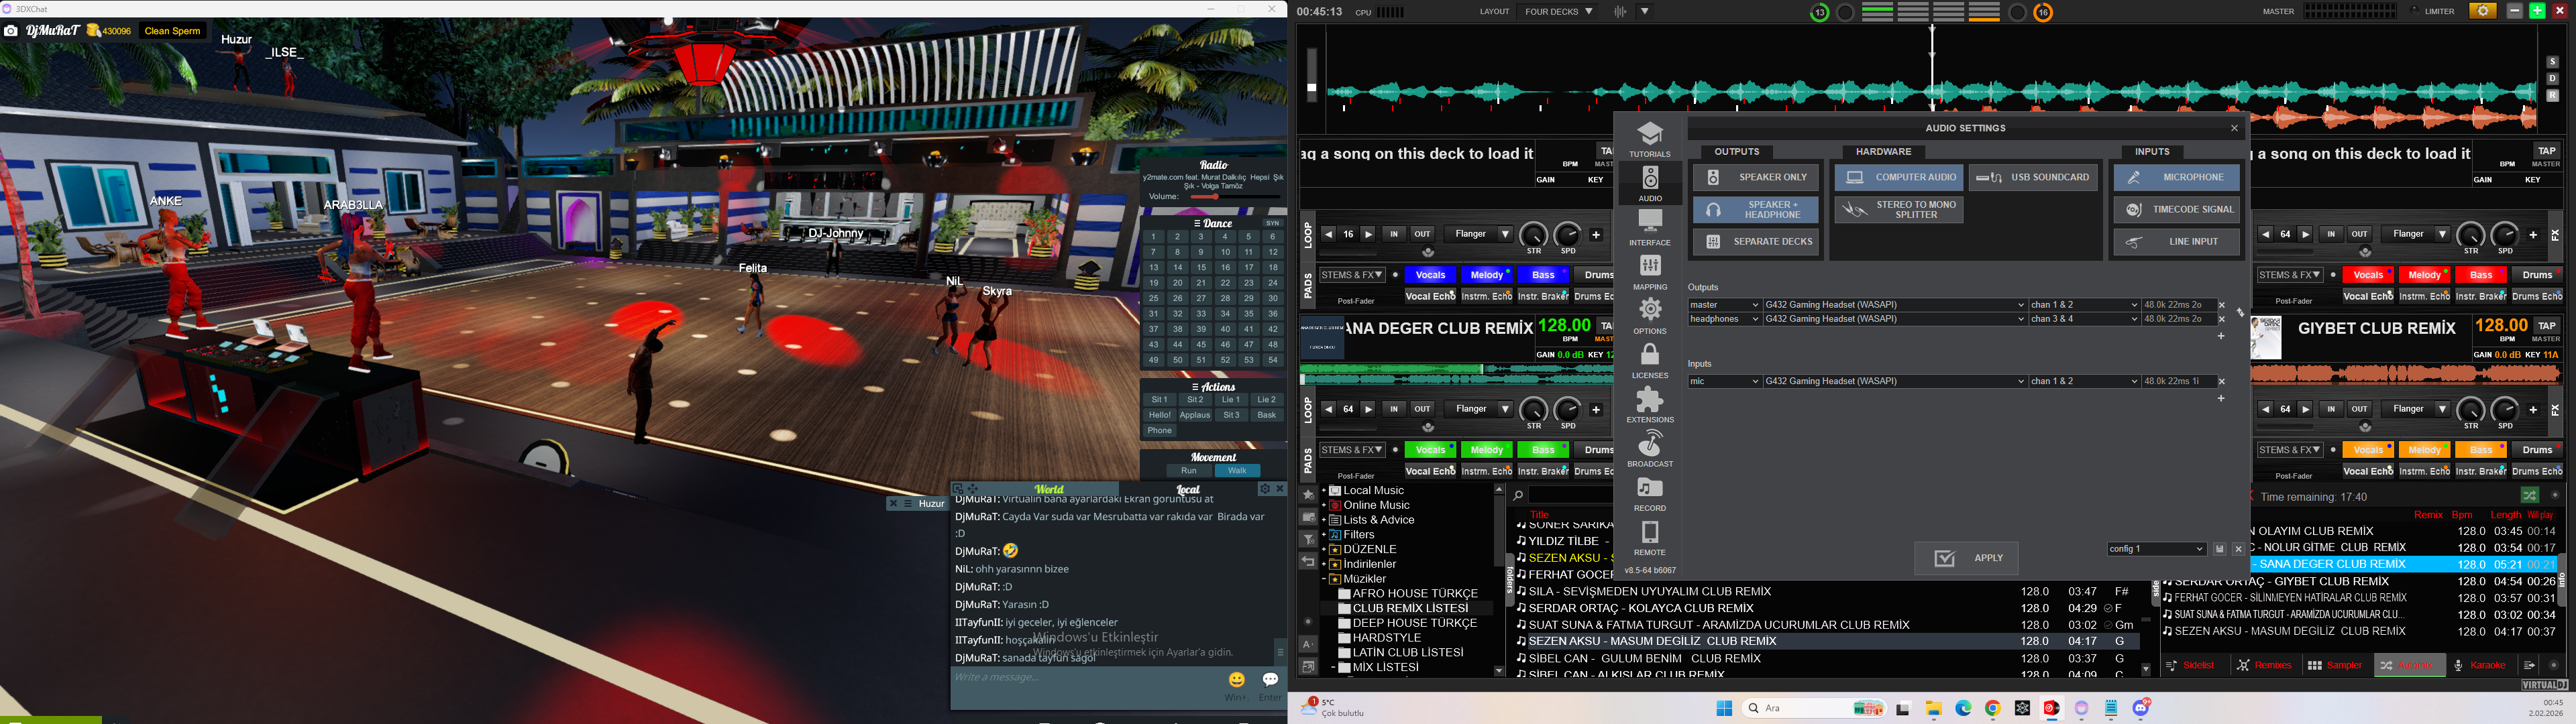Select dance number 25
Image resolution: width=2576 pixels, height=724 pixels.
[x=1153, y=298]
